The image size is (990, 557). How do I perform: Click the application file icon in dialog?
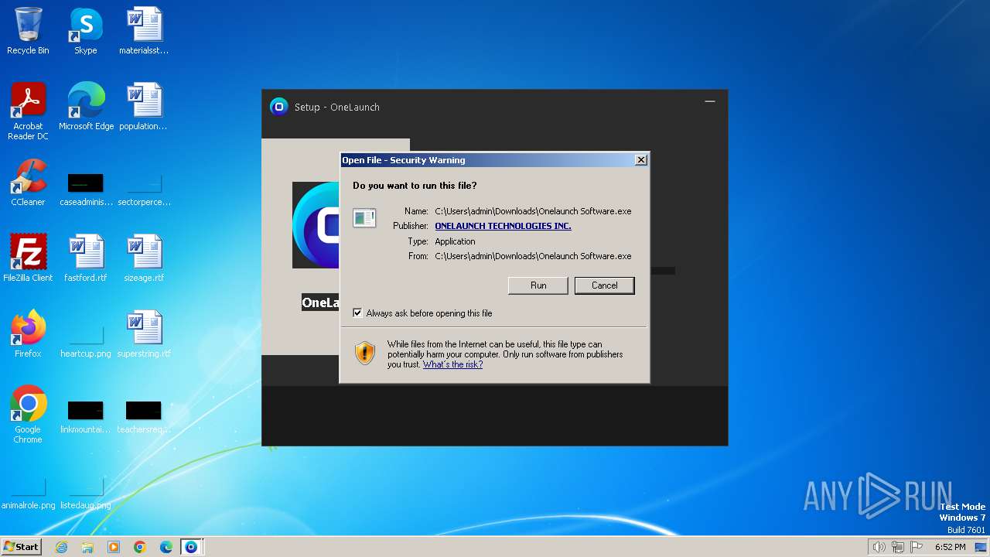tap(364, 217)
